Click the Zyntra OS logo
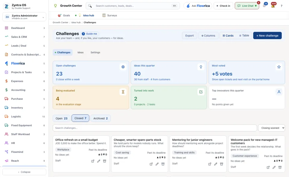Screen dimensions: 289x177 [6, 6]
